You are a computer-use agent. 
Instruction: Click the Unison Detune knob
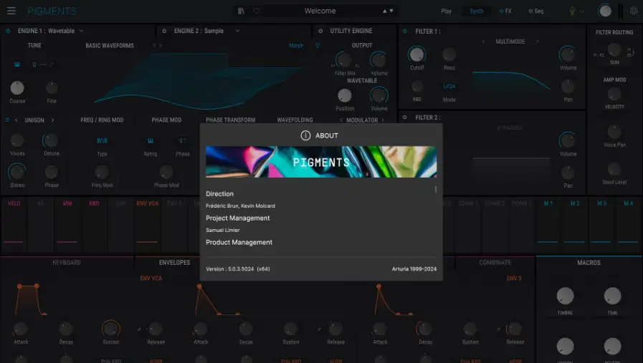51,140
